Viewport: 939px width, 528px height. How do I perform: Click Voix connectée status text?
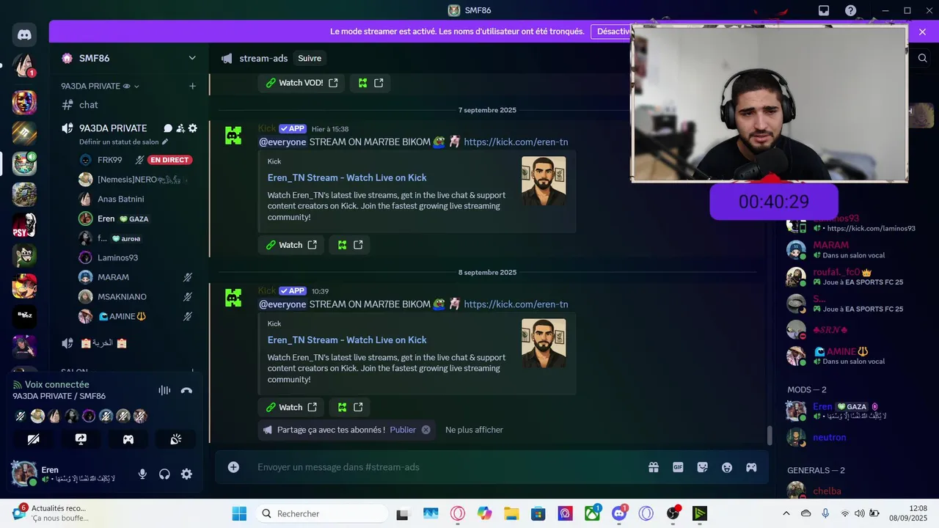(x=57, y=384)
